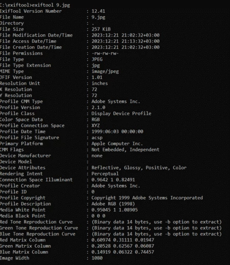Click the File Permissions value -rw-rw-rw-

coord(105,54)
